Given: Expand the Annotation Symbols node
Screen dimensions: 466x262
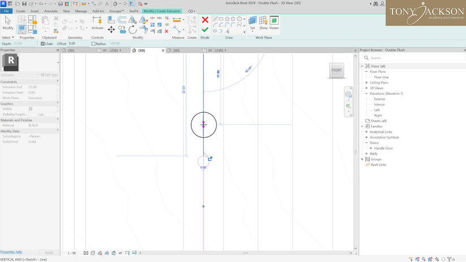Looking at the screenshot, I should pos(366,137).
